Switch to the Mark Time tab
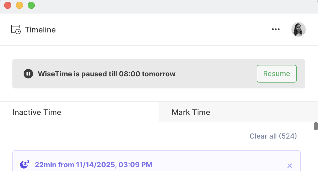Screen dimensions: 318x171 pos(191,112)
